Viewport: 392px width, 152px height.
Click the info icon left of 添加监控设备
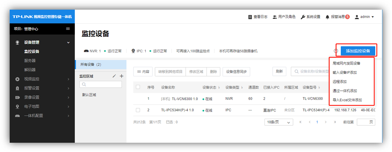tap(336, 51)
